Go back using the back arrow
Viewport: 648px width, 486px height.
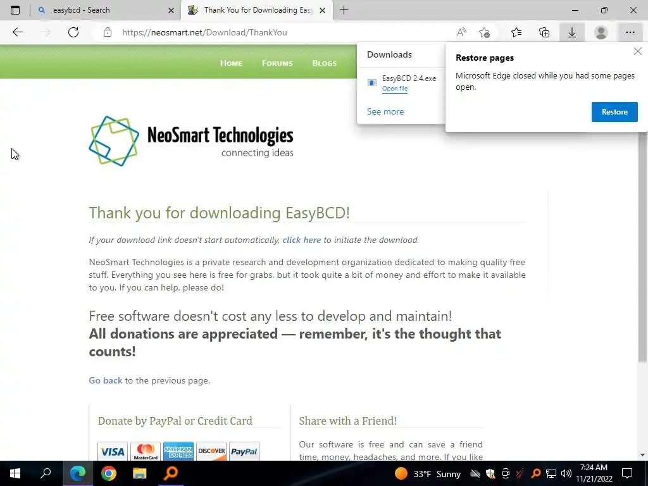coord(17,32)
